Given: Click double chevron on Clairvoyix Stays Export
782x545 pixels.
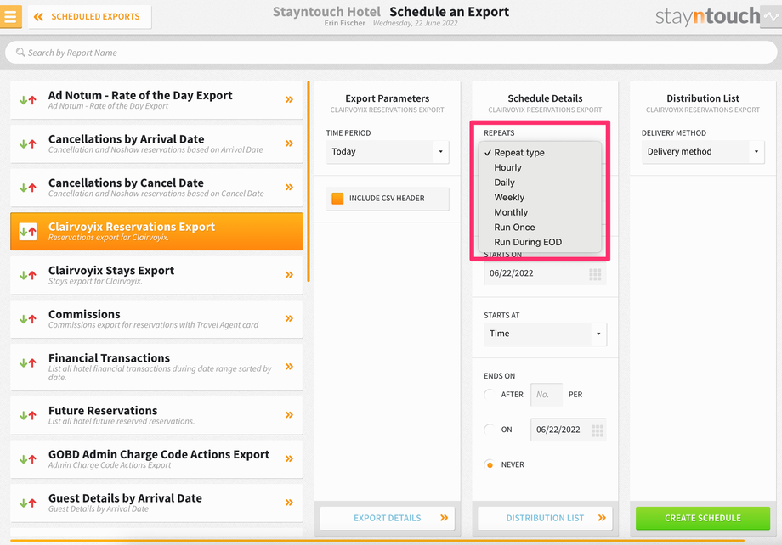Looking at the screenshot, I should [289, 275].
